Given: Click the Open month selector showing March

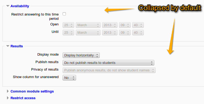Looking at the screenshot, I should pyautogui.click(x=88, y=25).
